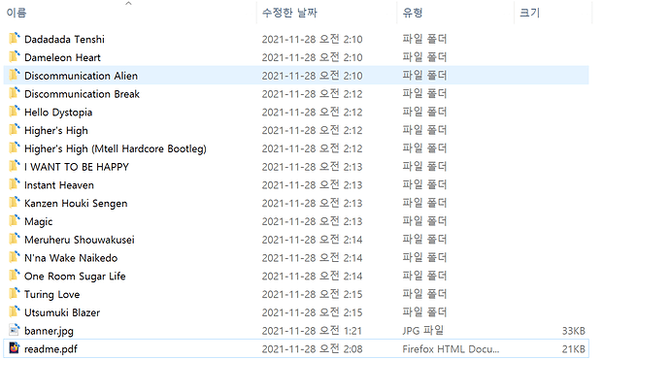The image size is (670, 392).
Task: Click the 21KB size of readme.pdf
Action: [574, 349]
